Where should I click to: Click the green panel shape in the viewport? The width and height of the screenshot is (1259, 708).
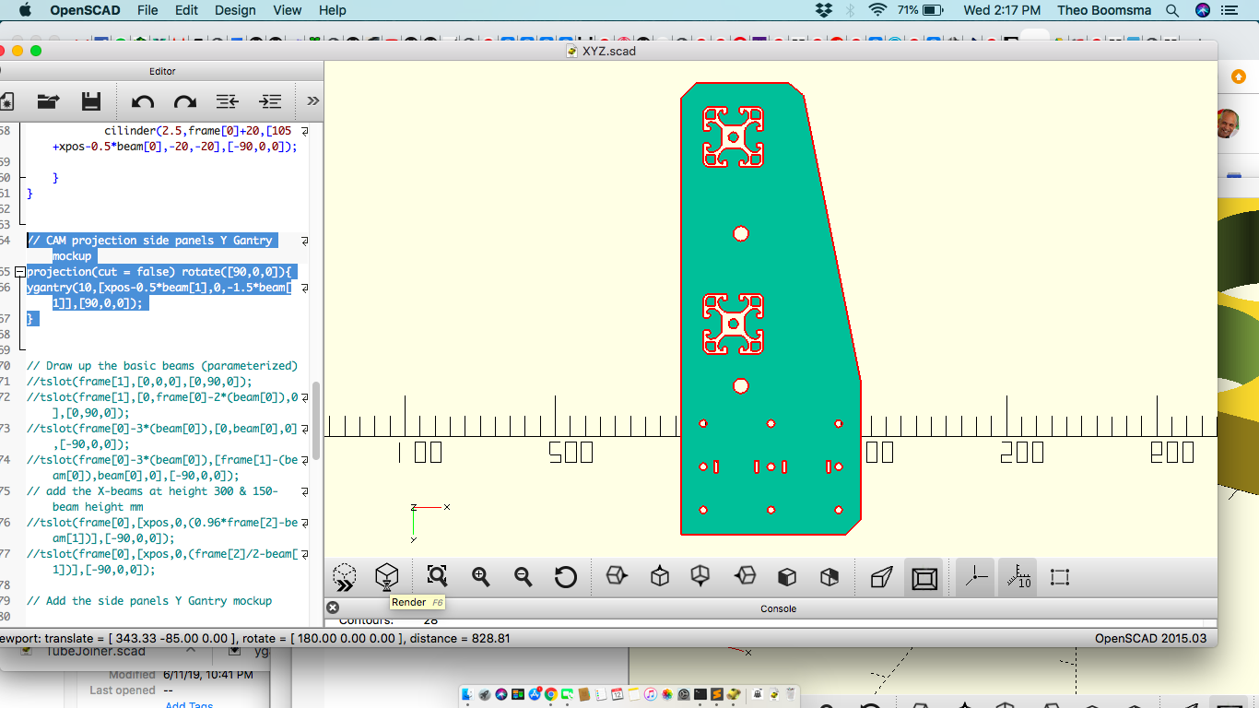(771, 309)
